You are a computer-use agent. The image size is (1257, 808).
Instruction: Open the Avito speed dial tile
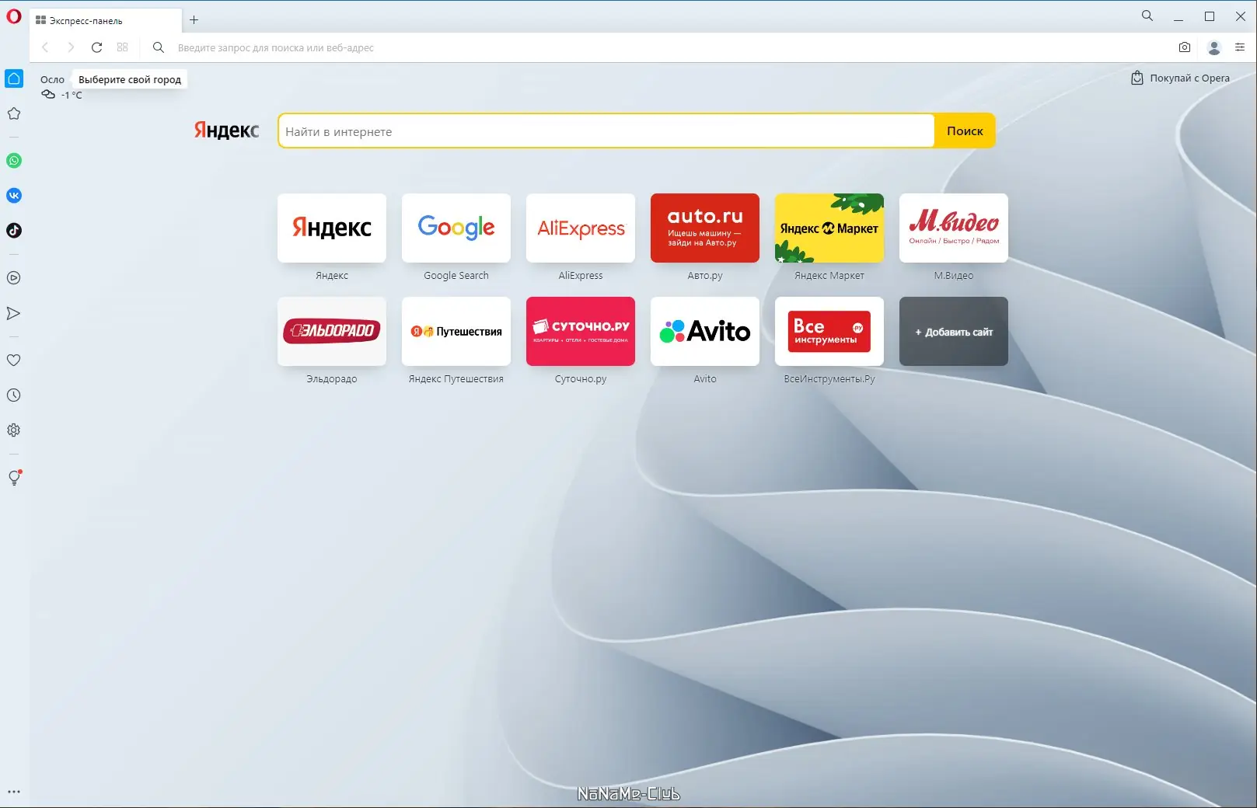point(705,331)
